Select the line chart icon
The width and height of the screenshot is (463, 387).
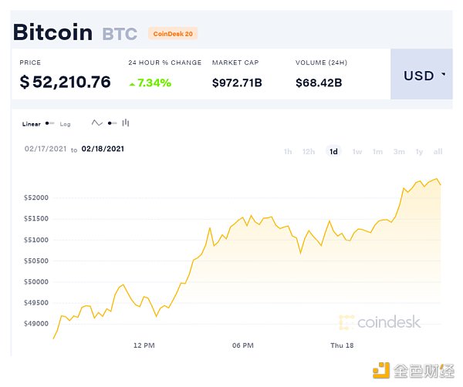tap(97, 123)
